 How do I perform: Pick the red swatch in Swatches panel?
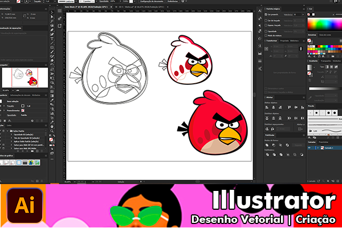click(319, 47)
